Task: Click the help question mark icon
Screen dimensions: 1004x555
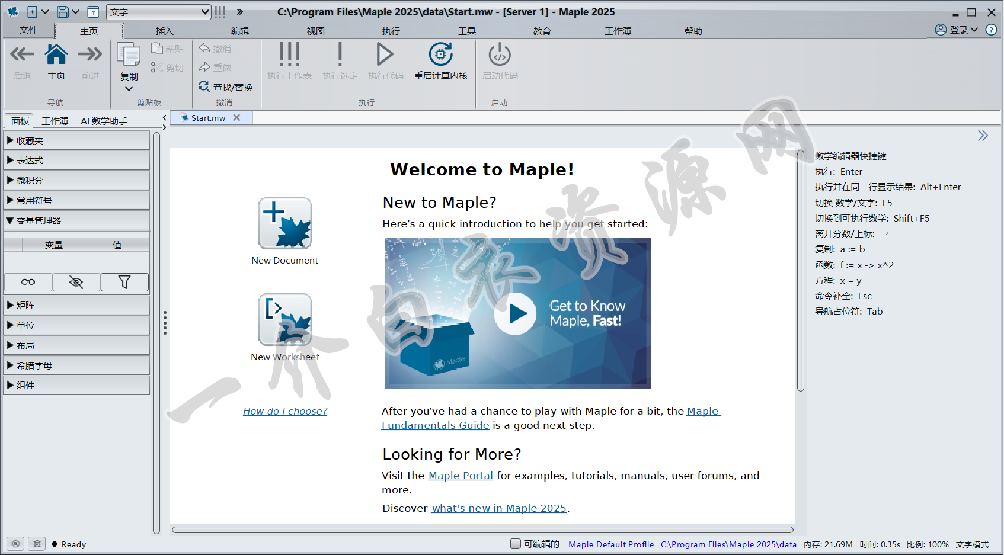Action: (x=991, y=30)
